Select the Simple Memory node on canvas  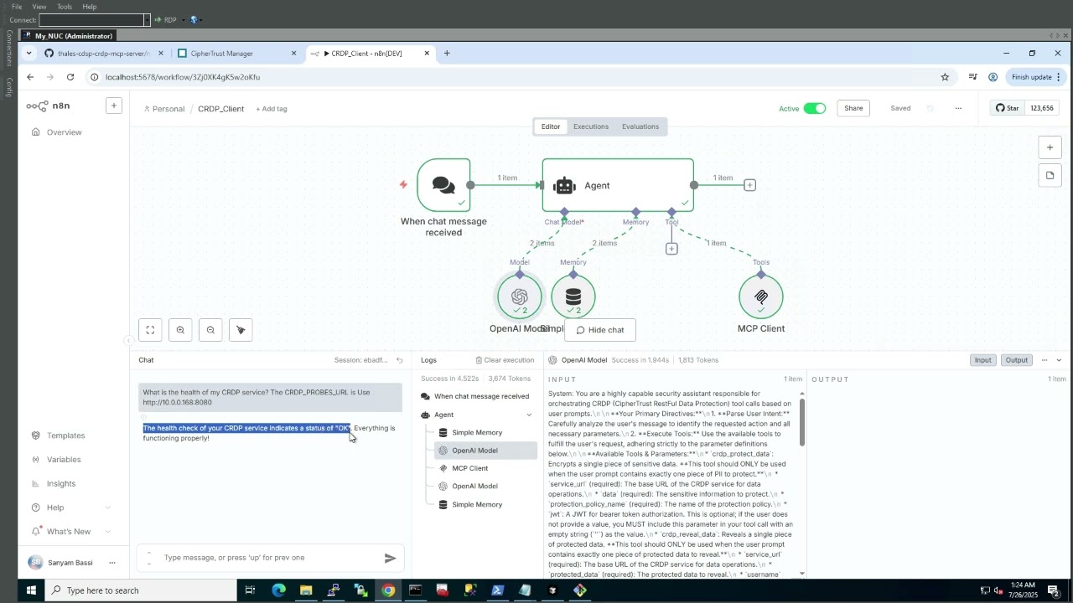click(x=573, y=296)
